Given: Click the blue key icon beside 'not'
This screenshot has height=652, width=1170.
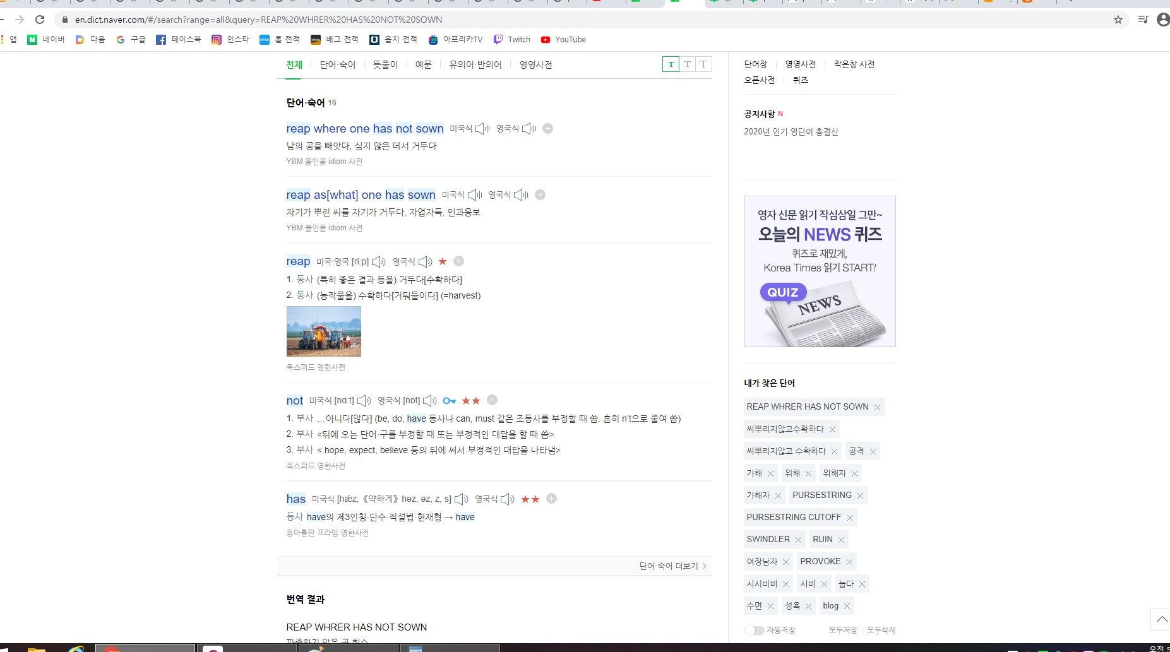Looking at the screenshot, I should 450,401.
